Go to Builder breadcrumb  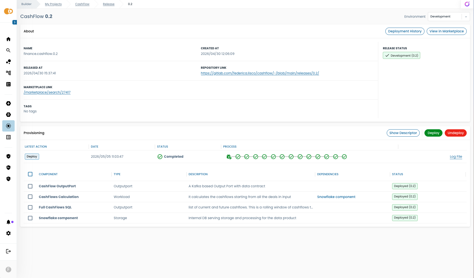tap(26, 4)
